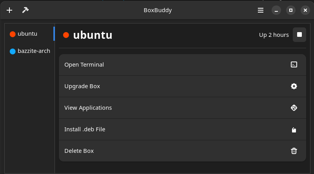Click blue dot beside bazzite-arch entry
This screenshot has height=174, width=314.
pyautogui.click(x=13, y=51)
